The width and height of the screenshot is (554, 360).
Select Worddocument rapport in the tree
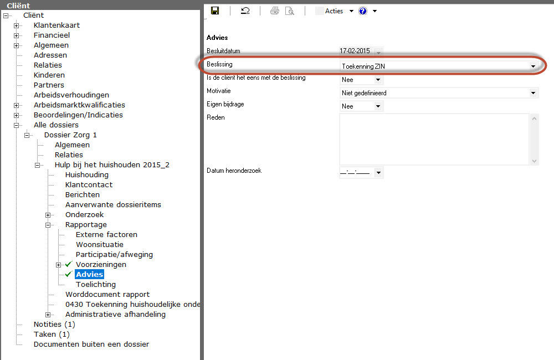click(107, 295)
